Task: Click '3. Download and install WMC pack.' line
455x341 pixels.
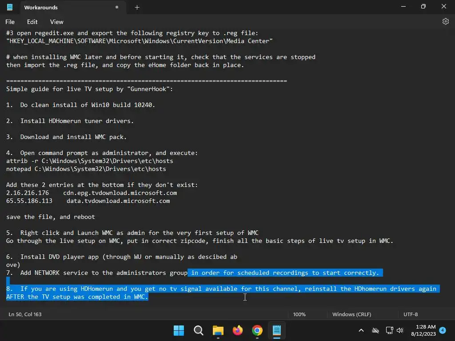Action: pyautogui.click(x=66, y=137)
